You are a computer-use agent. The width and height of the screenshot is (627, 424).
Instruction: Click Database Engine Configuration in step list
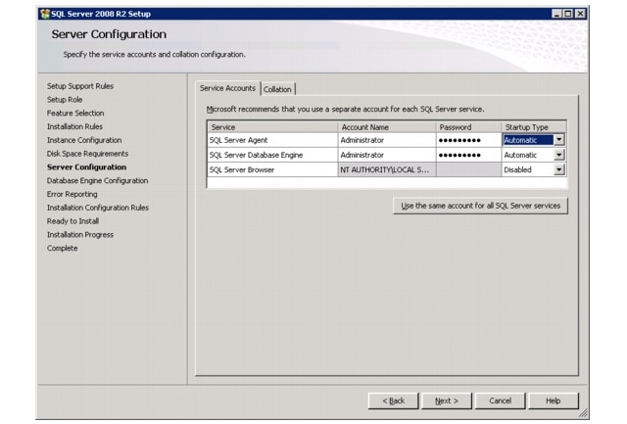pos(97,180)
